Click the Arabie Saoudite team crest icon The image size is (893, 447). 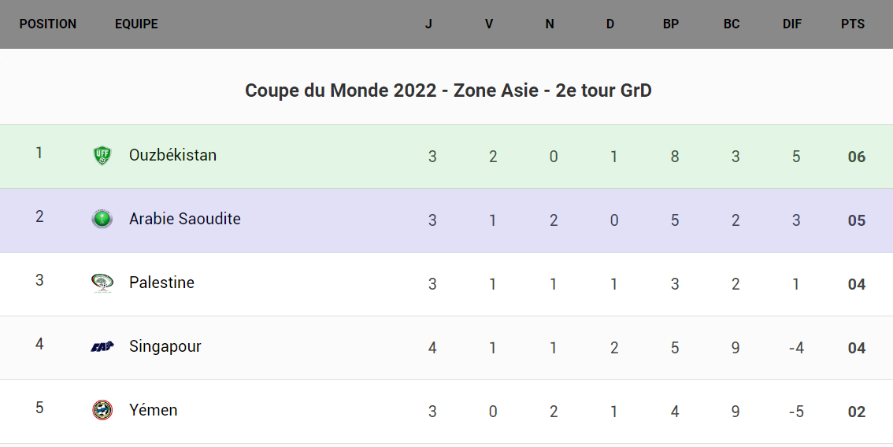[102, 220]
